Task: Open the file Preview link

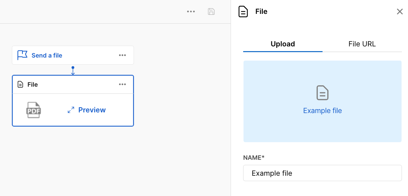Action: (92, 110)
